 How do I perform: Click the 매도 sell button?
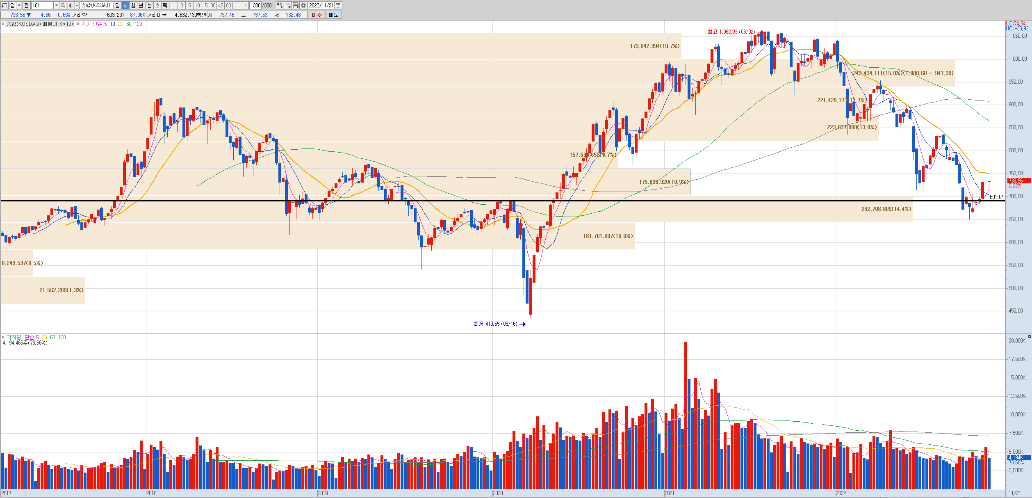click(x=333, y=15)
